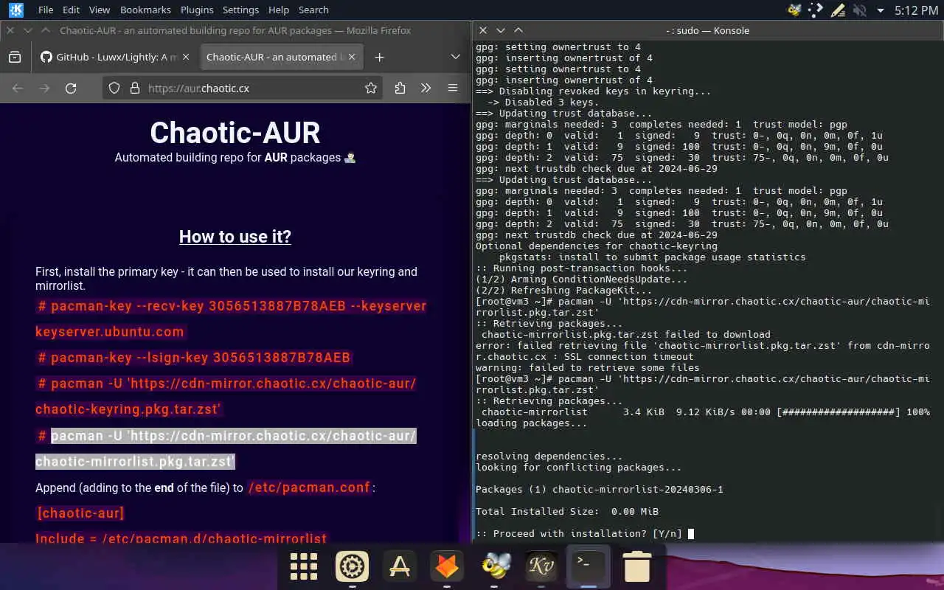Open the File menu
Image resolution: width=944 pixels, height=590 pixels.
46,10
